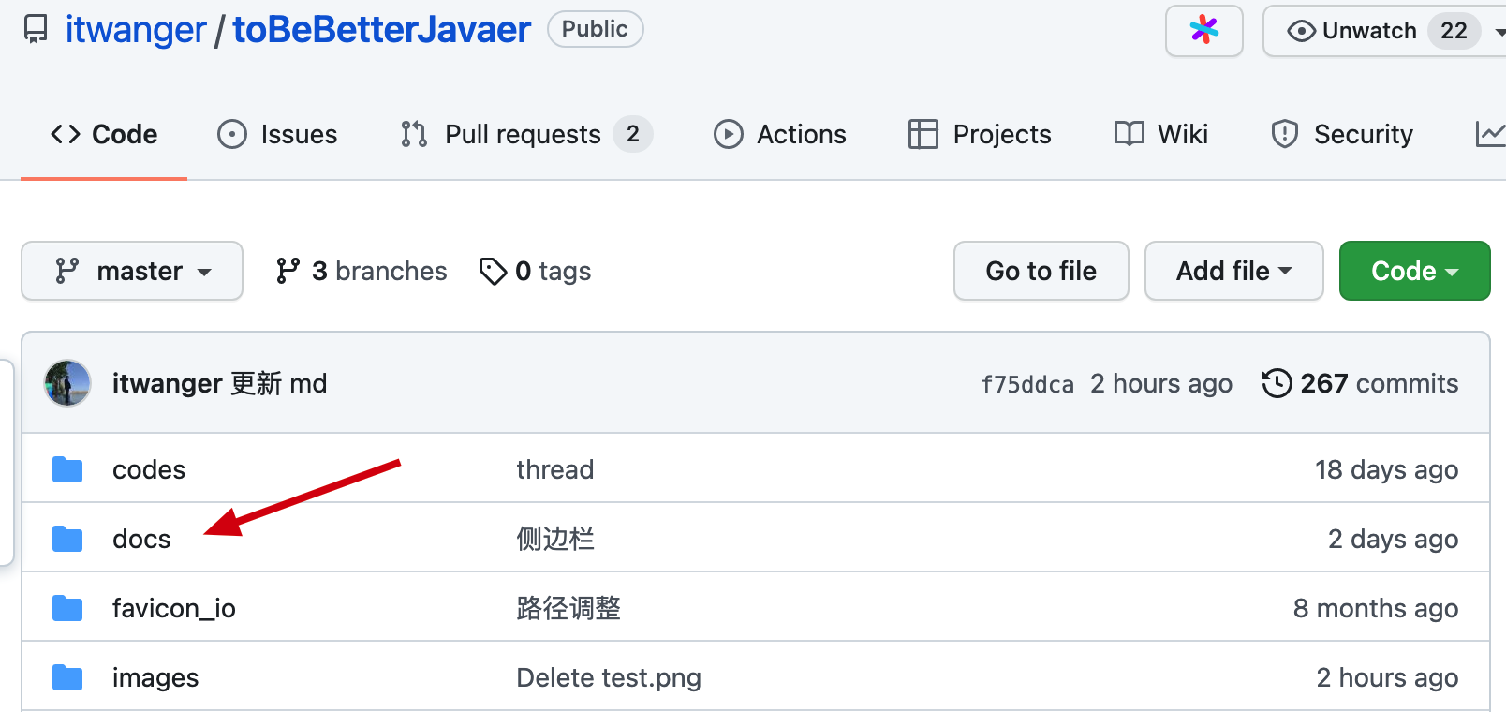Switch to the Issues tab
This screenshot has height=712, width=1506.
[277, 134]
